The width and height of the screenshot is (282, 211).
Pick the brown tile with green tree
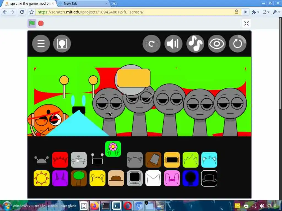click(x=79, y=178)
